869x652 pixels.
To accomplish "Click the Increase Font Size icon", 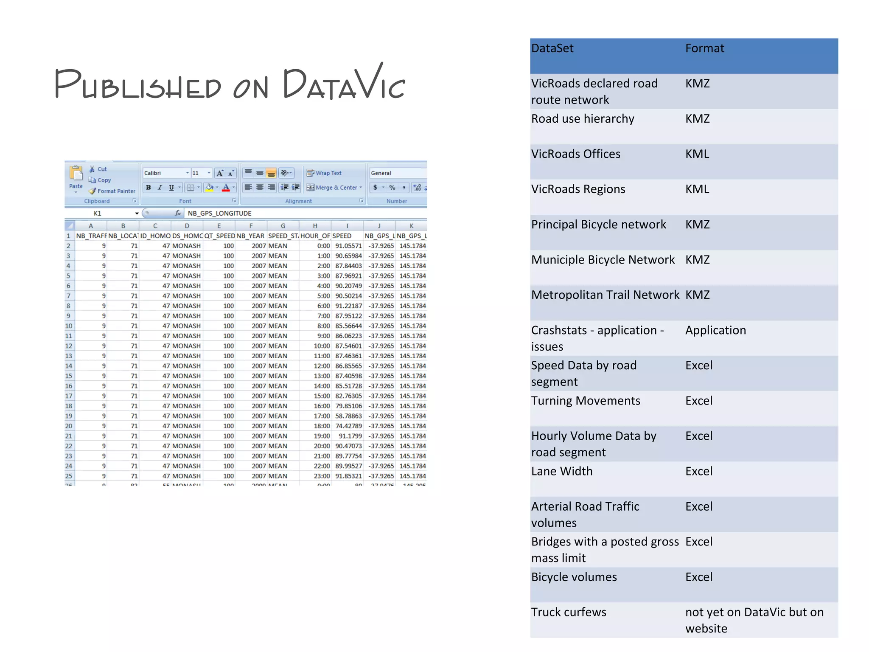I will [x=220, y=173].
